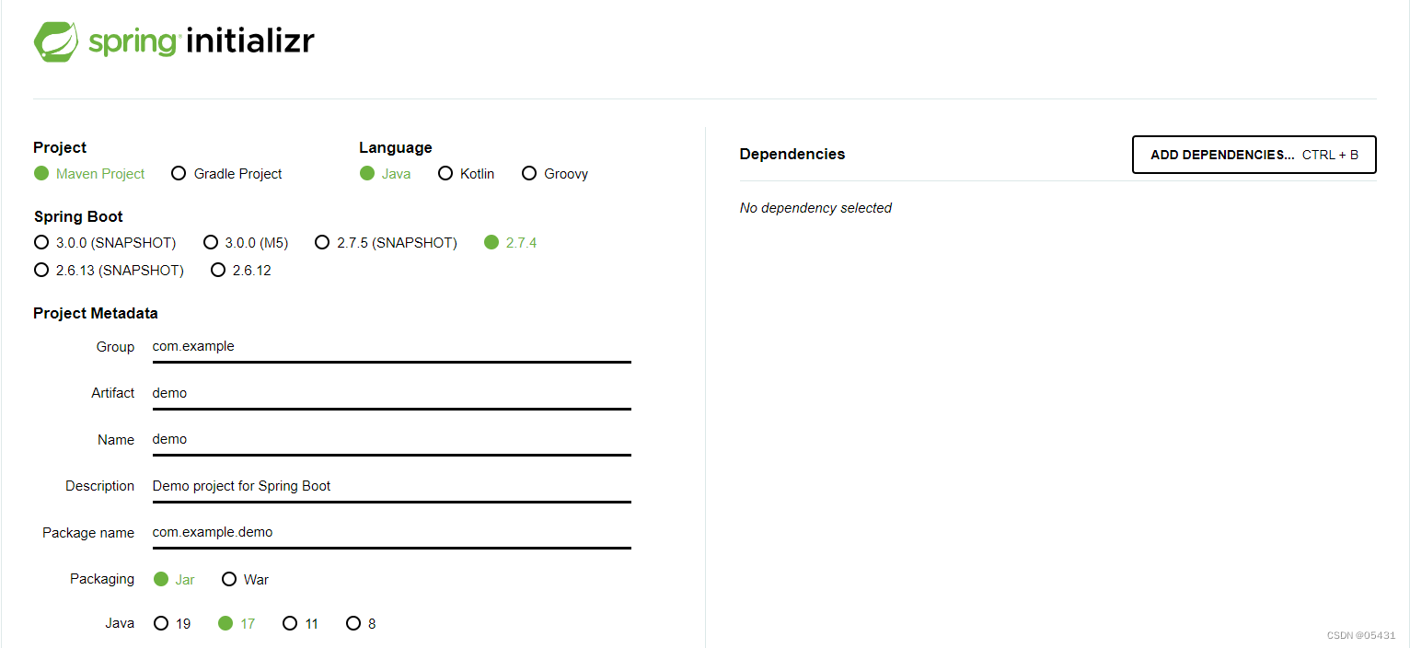Click the Language section heading
This screenshot has width=1410, height=648.
[x=396, y=148]
